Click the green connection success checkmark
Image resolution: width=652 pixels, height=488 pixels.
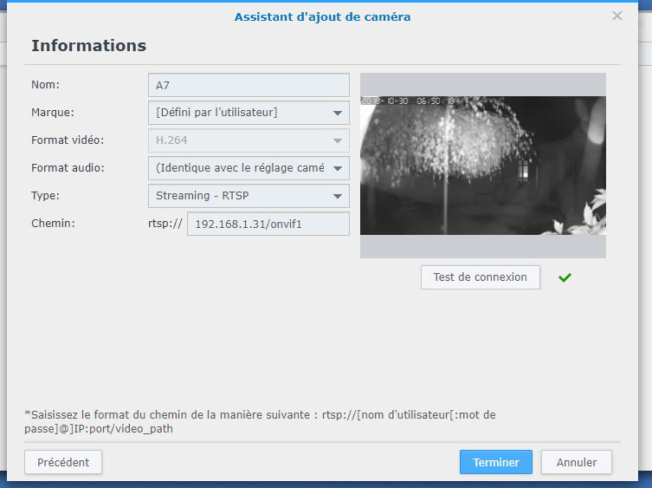pyautogui.click(x=565, y=277)
